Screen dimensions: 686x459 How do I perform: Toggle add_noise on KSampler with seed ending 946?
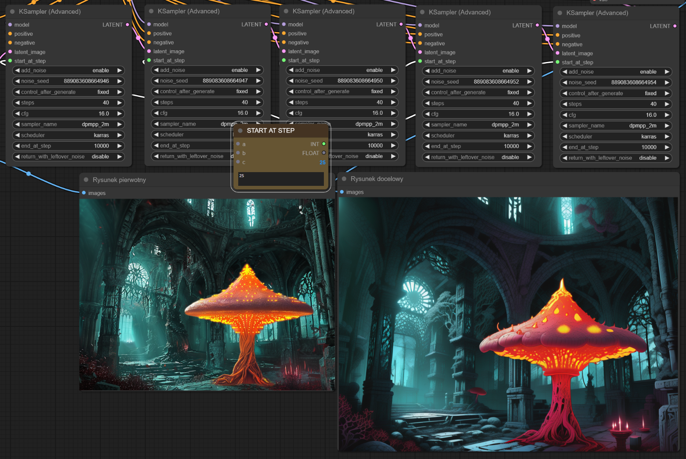68,70
